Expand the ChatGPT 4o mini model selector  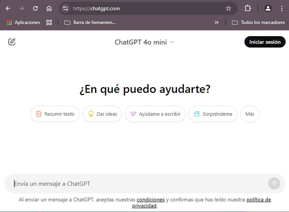[x=144, y=42]
